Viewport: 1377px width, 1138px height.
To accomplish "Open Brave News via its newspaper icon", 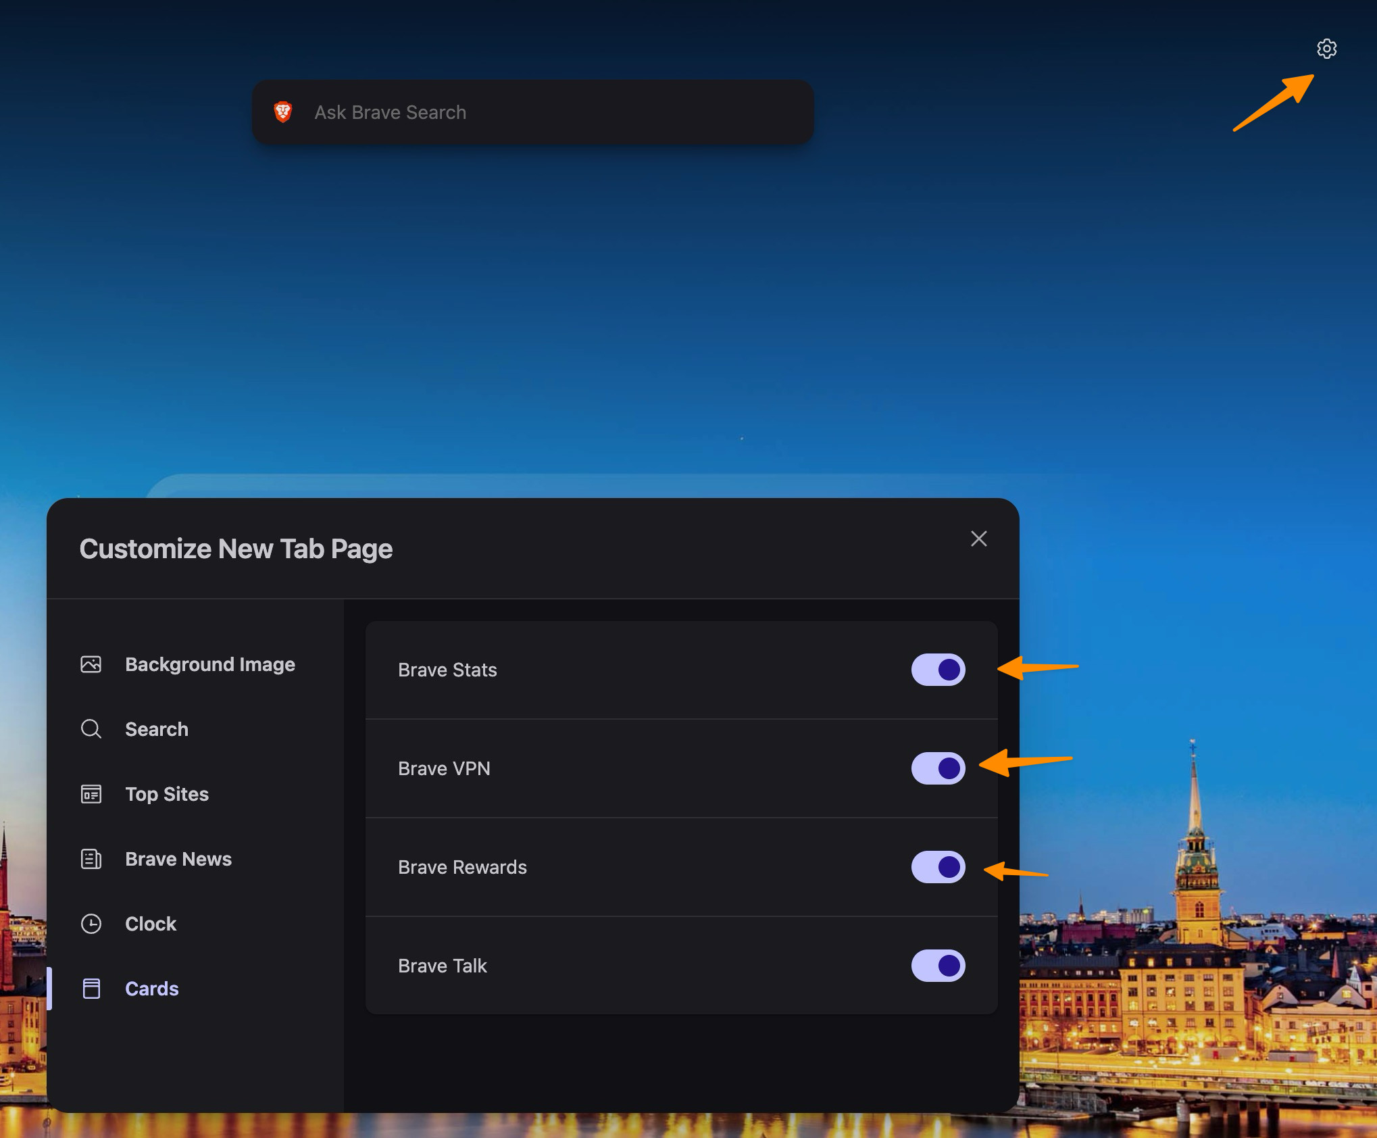I will [91, 859].
